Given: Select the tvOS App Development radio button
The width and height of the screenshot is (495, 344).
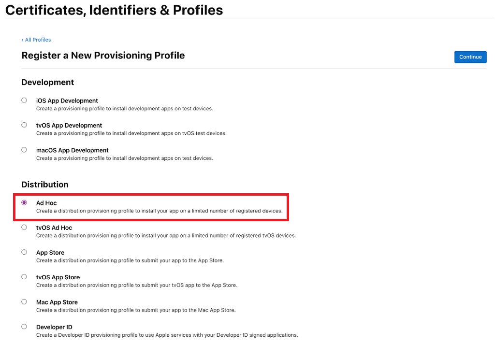Looking at the screenshot, I should pos(24,125).
